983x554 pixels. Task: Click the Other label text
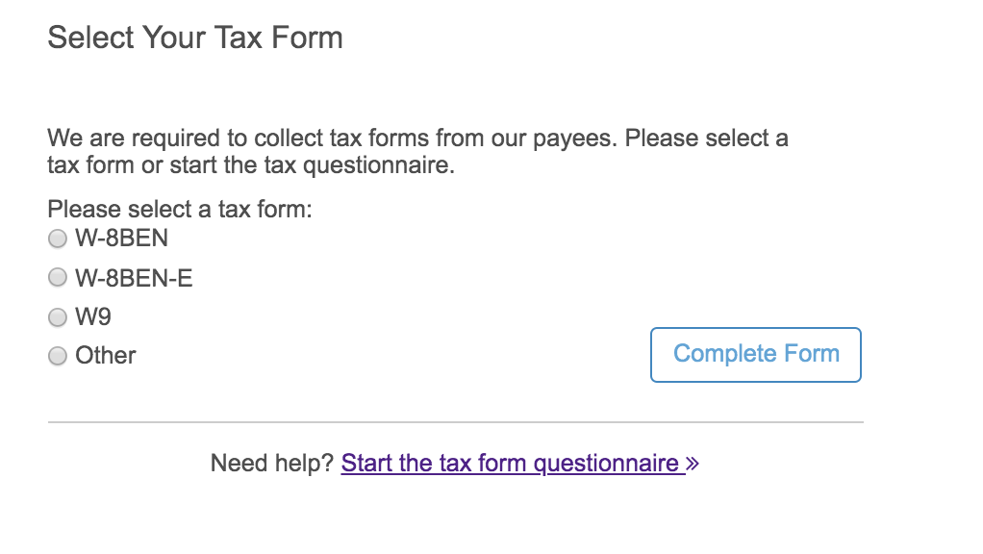pos(106,355)
